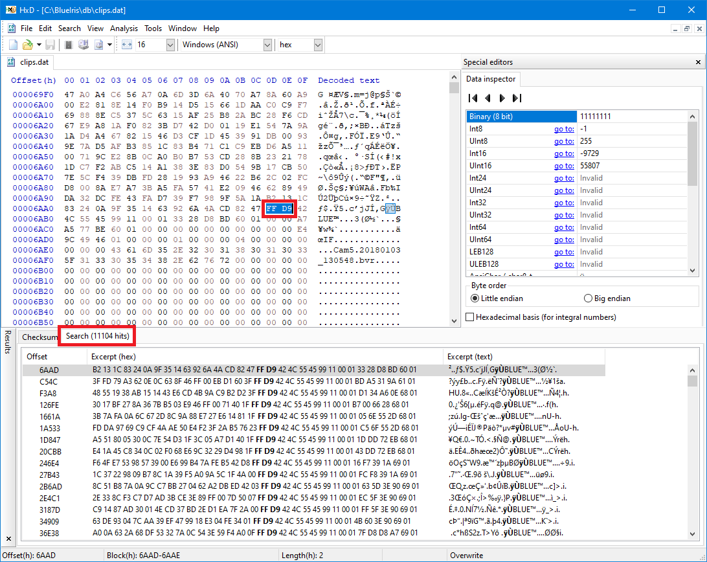Viewport: 707px width, 562px height.
Task: Open main memory with RAM chip icon
Action: point(69,45)
